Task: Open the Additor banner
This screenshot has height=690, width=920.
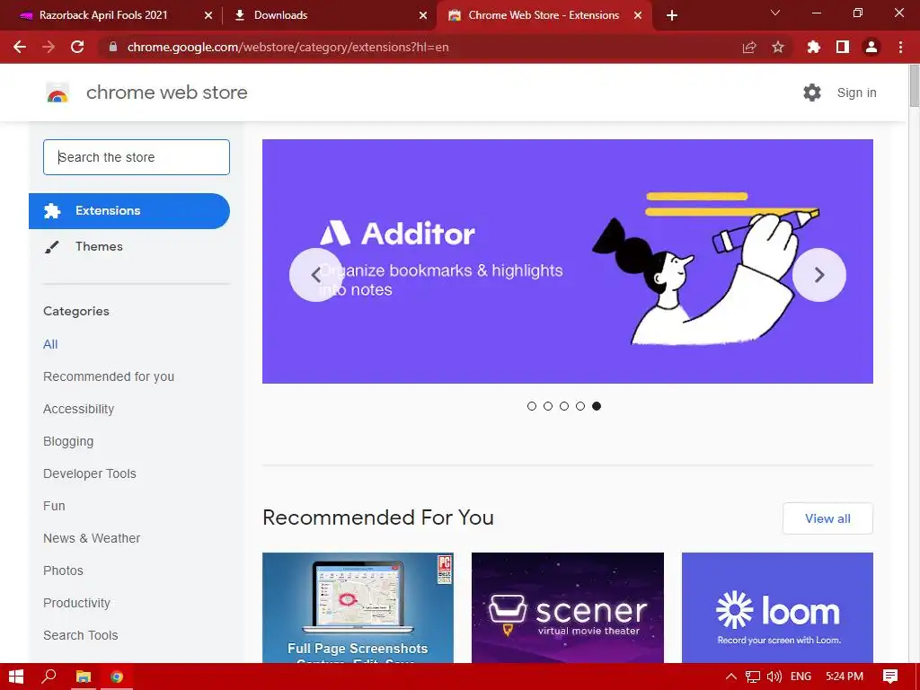Action: (568, 261)
